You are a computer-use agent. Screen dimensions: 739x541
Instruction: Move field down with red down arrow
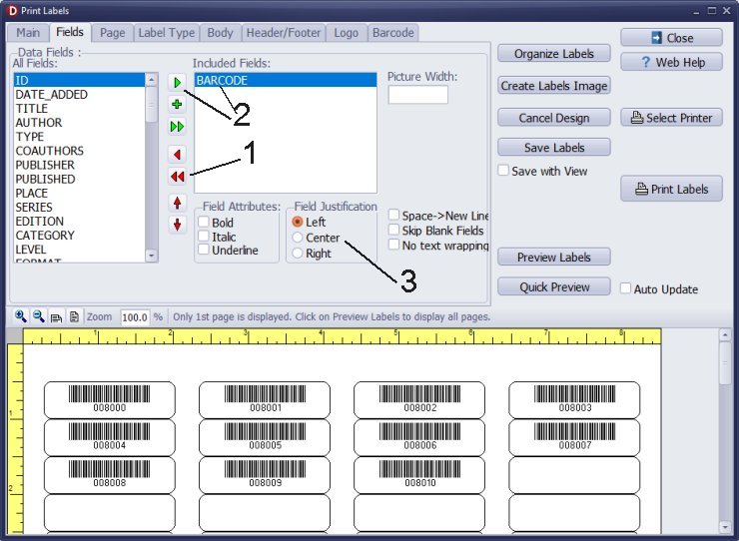tap(178, 225)
